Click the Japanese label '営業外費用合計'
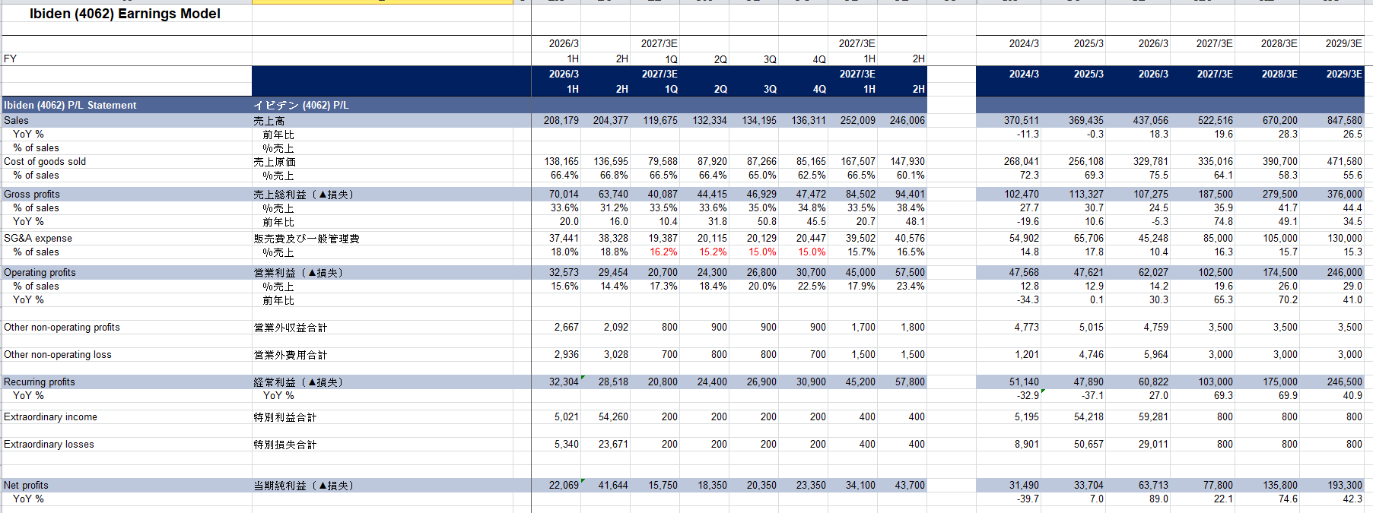1373x513 pixels. coord(290,354)
